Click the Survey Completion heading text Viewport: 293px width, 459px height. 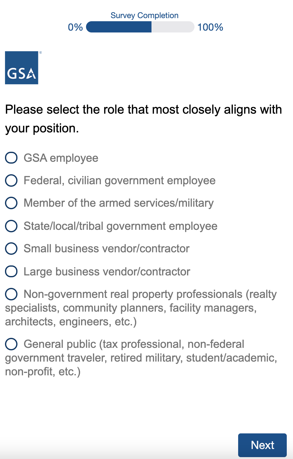(144, 15)
